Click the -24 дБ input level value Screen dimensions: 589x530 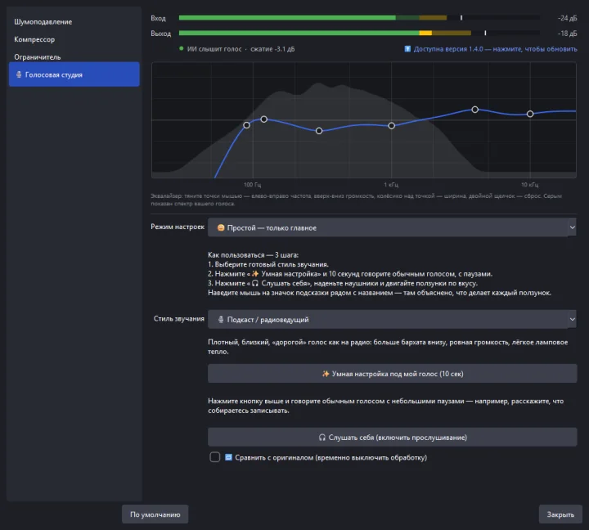(x=567, y=18)
